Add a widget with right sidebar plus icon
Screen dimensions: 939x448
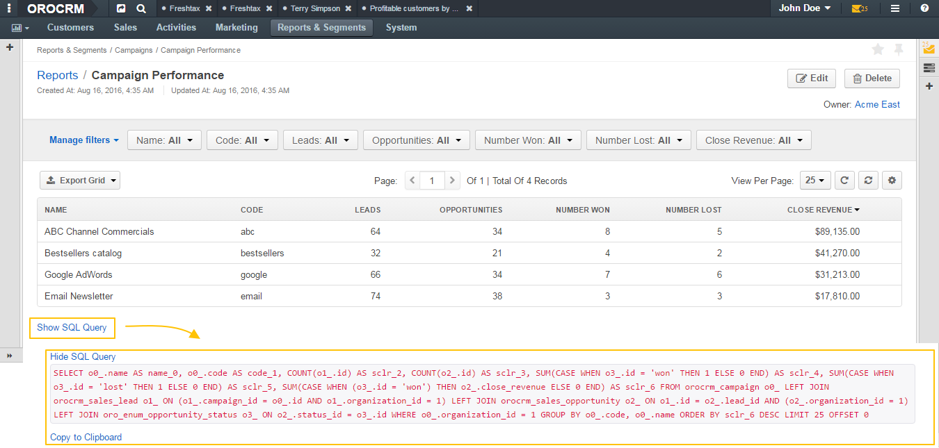click(x=929, y=86)
